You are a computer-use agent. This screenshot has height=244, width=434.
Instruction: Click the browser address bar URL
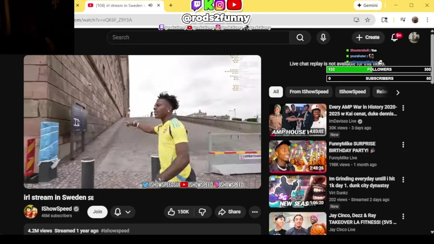pyautogui.click(x=103, y=20)
